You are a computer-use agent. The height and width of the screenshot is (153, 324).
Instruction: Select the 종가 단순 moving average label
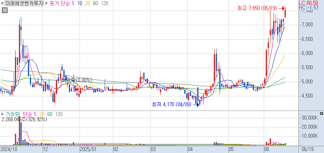[60, 3]
